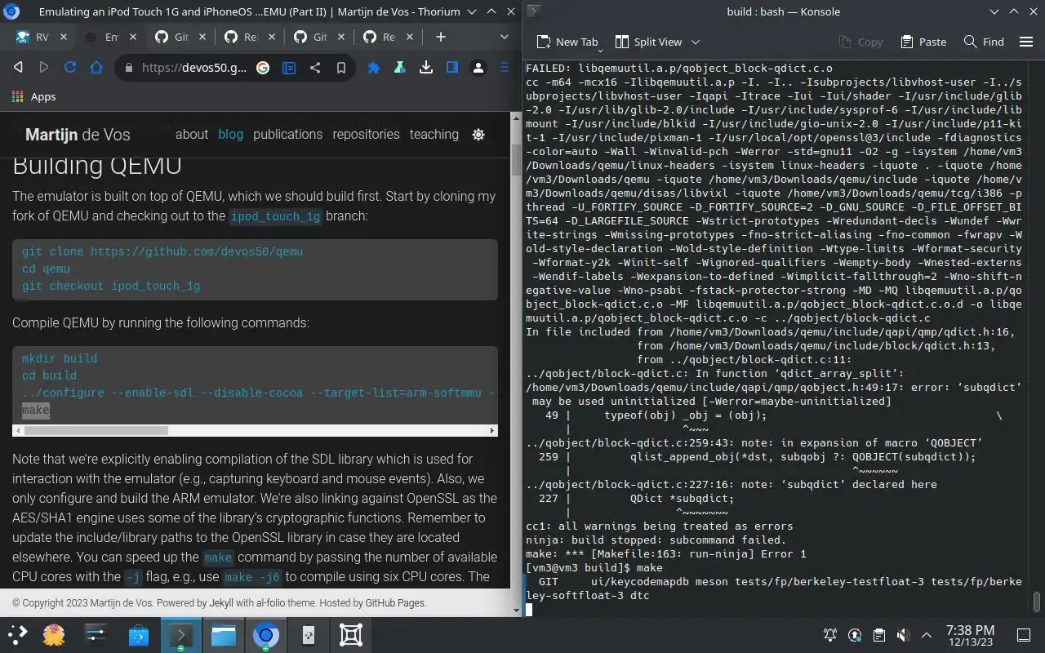
Task: Expand the Split View dropdown arrow
Action: [696, 42]
